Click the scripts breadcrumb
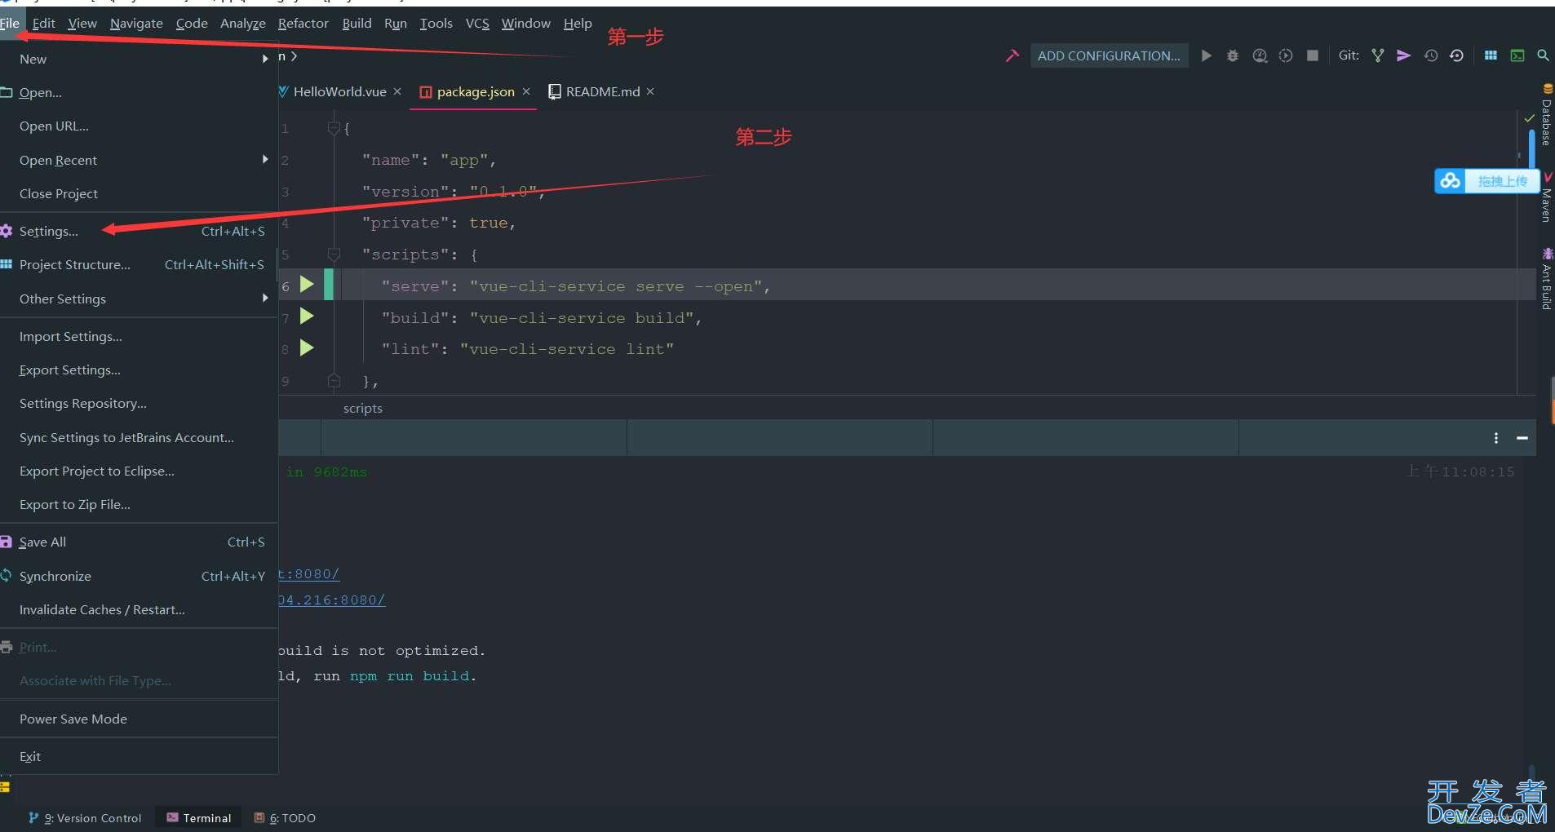This screenshot has width=1555, height=832. point(362,408)
